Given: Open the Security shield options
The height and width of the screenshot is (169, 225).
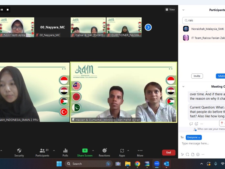Looking at the screenshot, I should (x=19, y=152).
